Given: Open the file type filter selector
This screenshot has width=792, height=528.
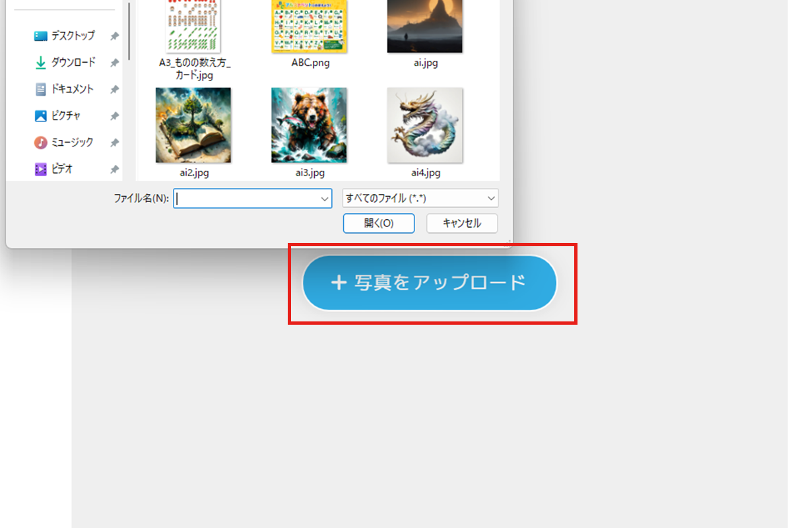Looking at the screenshot, I should click(x=420, y=198).
